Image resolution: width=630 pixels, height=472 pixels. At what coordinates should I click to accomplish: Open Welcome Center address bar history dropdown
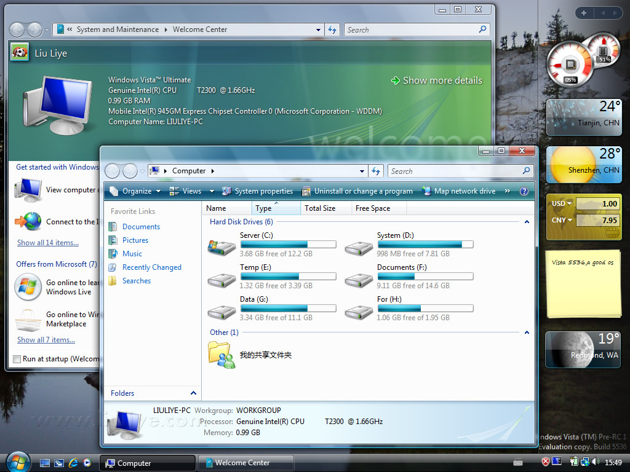pos(318,29)
